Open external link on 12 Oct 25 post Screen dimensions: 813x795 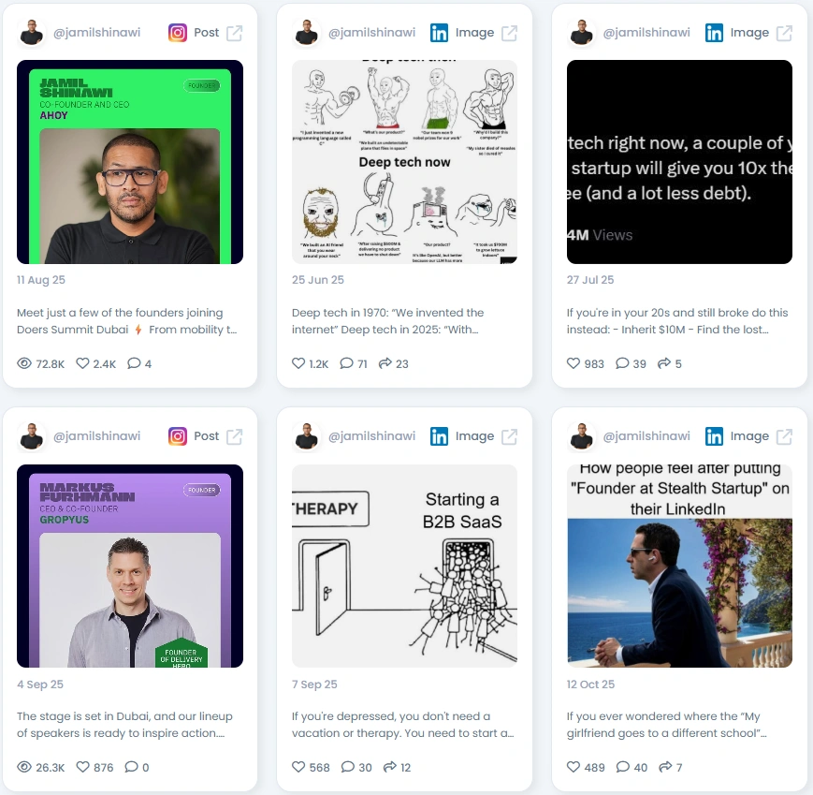[x=784, y=436]
